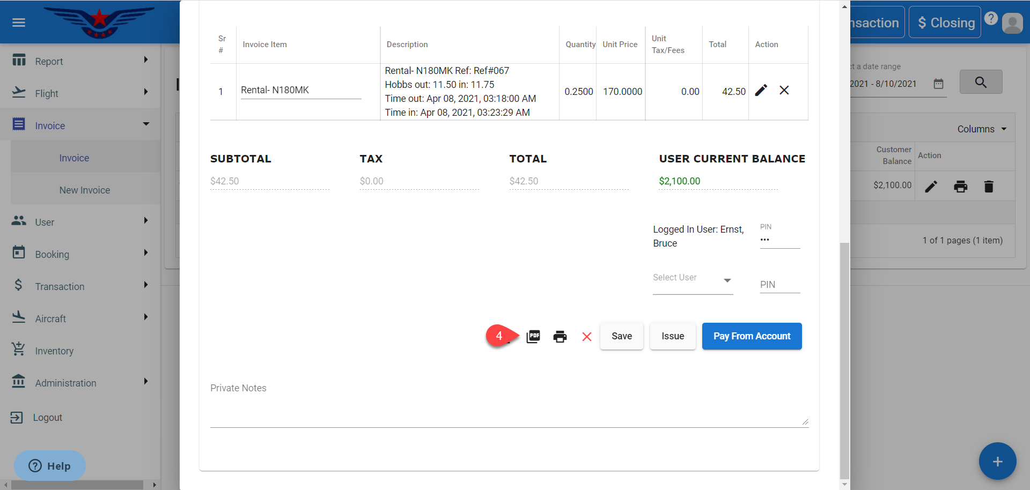Open the date range calendar picker
This screenshot has width=1030, height=490.
pyautogui.click(x=938, y=84)
